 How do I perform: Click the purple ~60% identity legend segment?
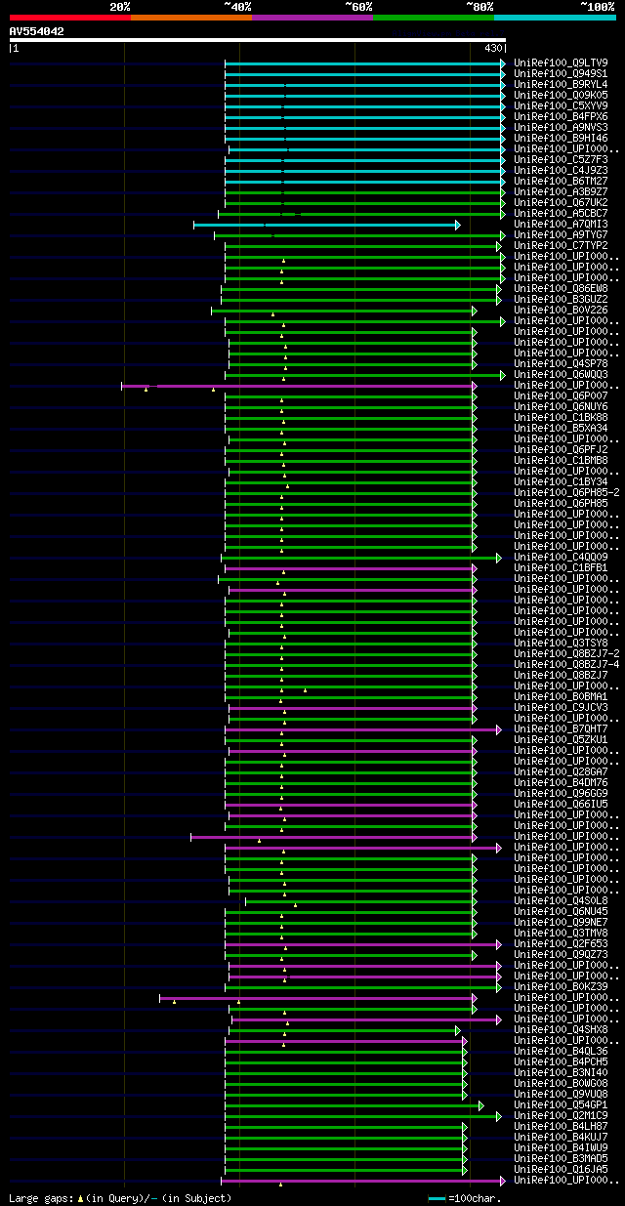(x=312, y=17)
